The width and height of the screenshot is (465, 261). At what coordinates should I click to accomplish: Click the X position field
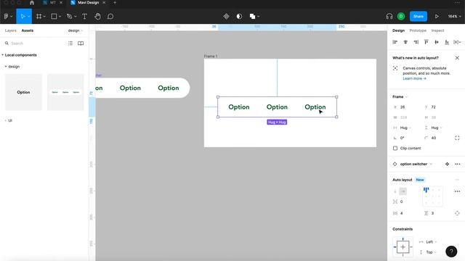(x=405, y=107)
